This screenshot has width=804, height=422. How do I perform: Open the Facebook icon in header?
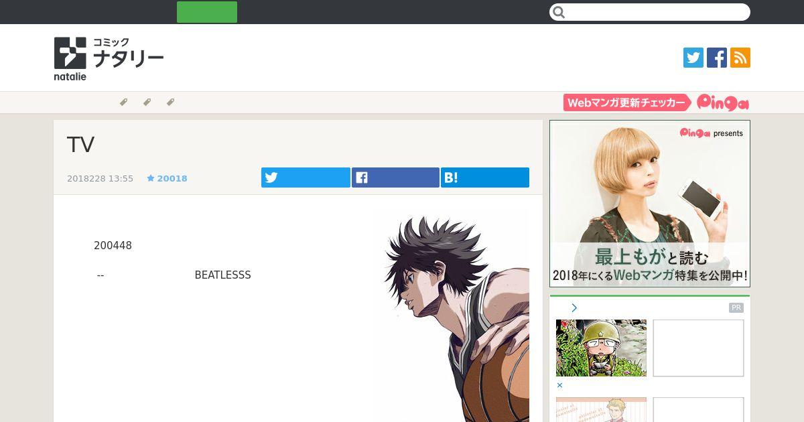(717, 58)
